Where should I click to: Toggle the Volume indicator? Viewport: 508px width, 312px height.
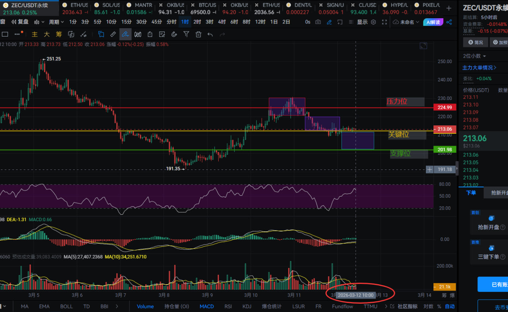click(x=145, y=306)
